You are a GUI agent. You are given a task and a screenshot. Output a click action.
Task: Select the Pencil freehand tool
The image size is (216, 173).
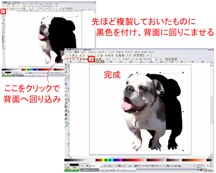66,99
